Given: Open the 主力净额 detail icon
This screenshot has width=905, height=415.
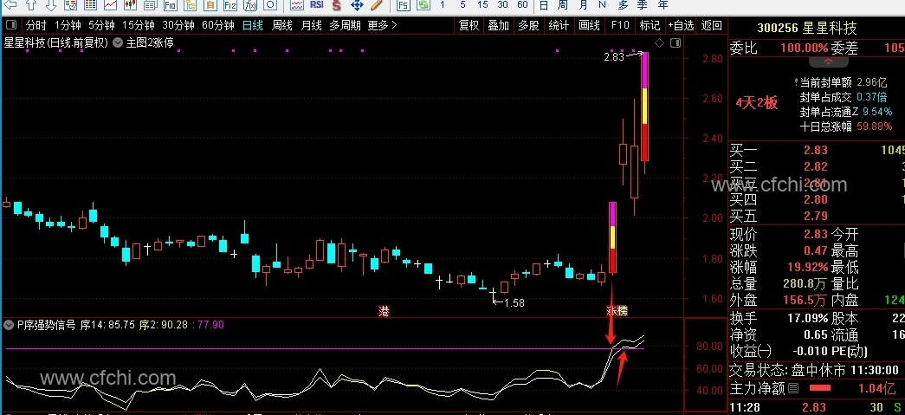Looking at the screenshot, I should 793,388.
